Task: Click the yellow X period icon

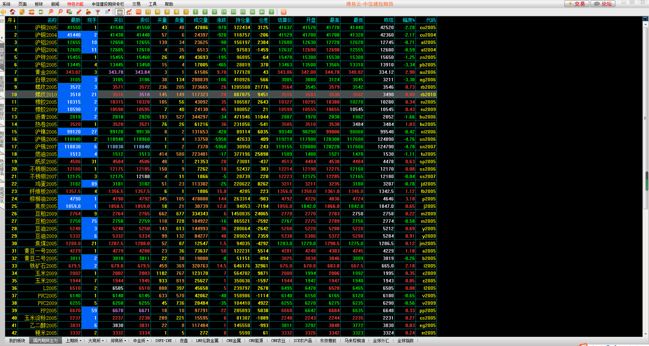Action: pyautogui.click(x=186, y=12)
